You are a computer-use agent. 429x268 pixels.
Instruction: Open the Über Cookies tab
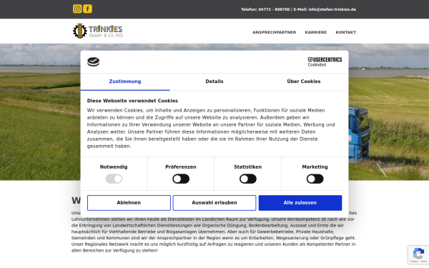coord(304,81)
